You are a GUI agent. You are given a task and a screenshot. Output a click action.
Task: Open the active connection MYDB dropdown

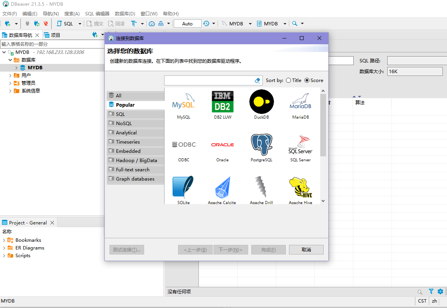(250, 23)
